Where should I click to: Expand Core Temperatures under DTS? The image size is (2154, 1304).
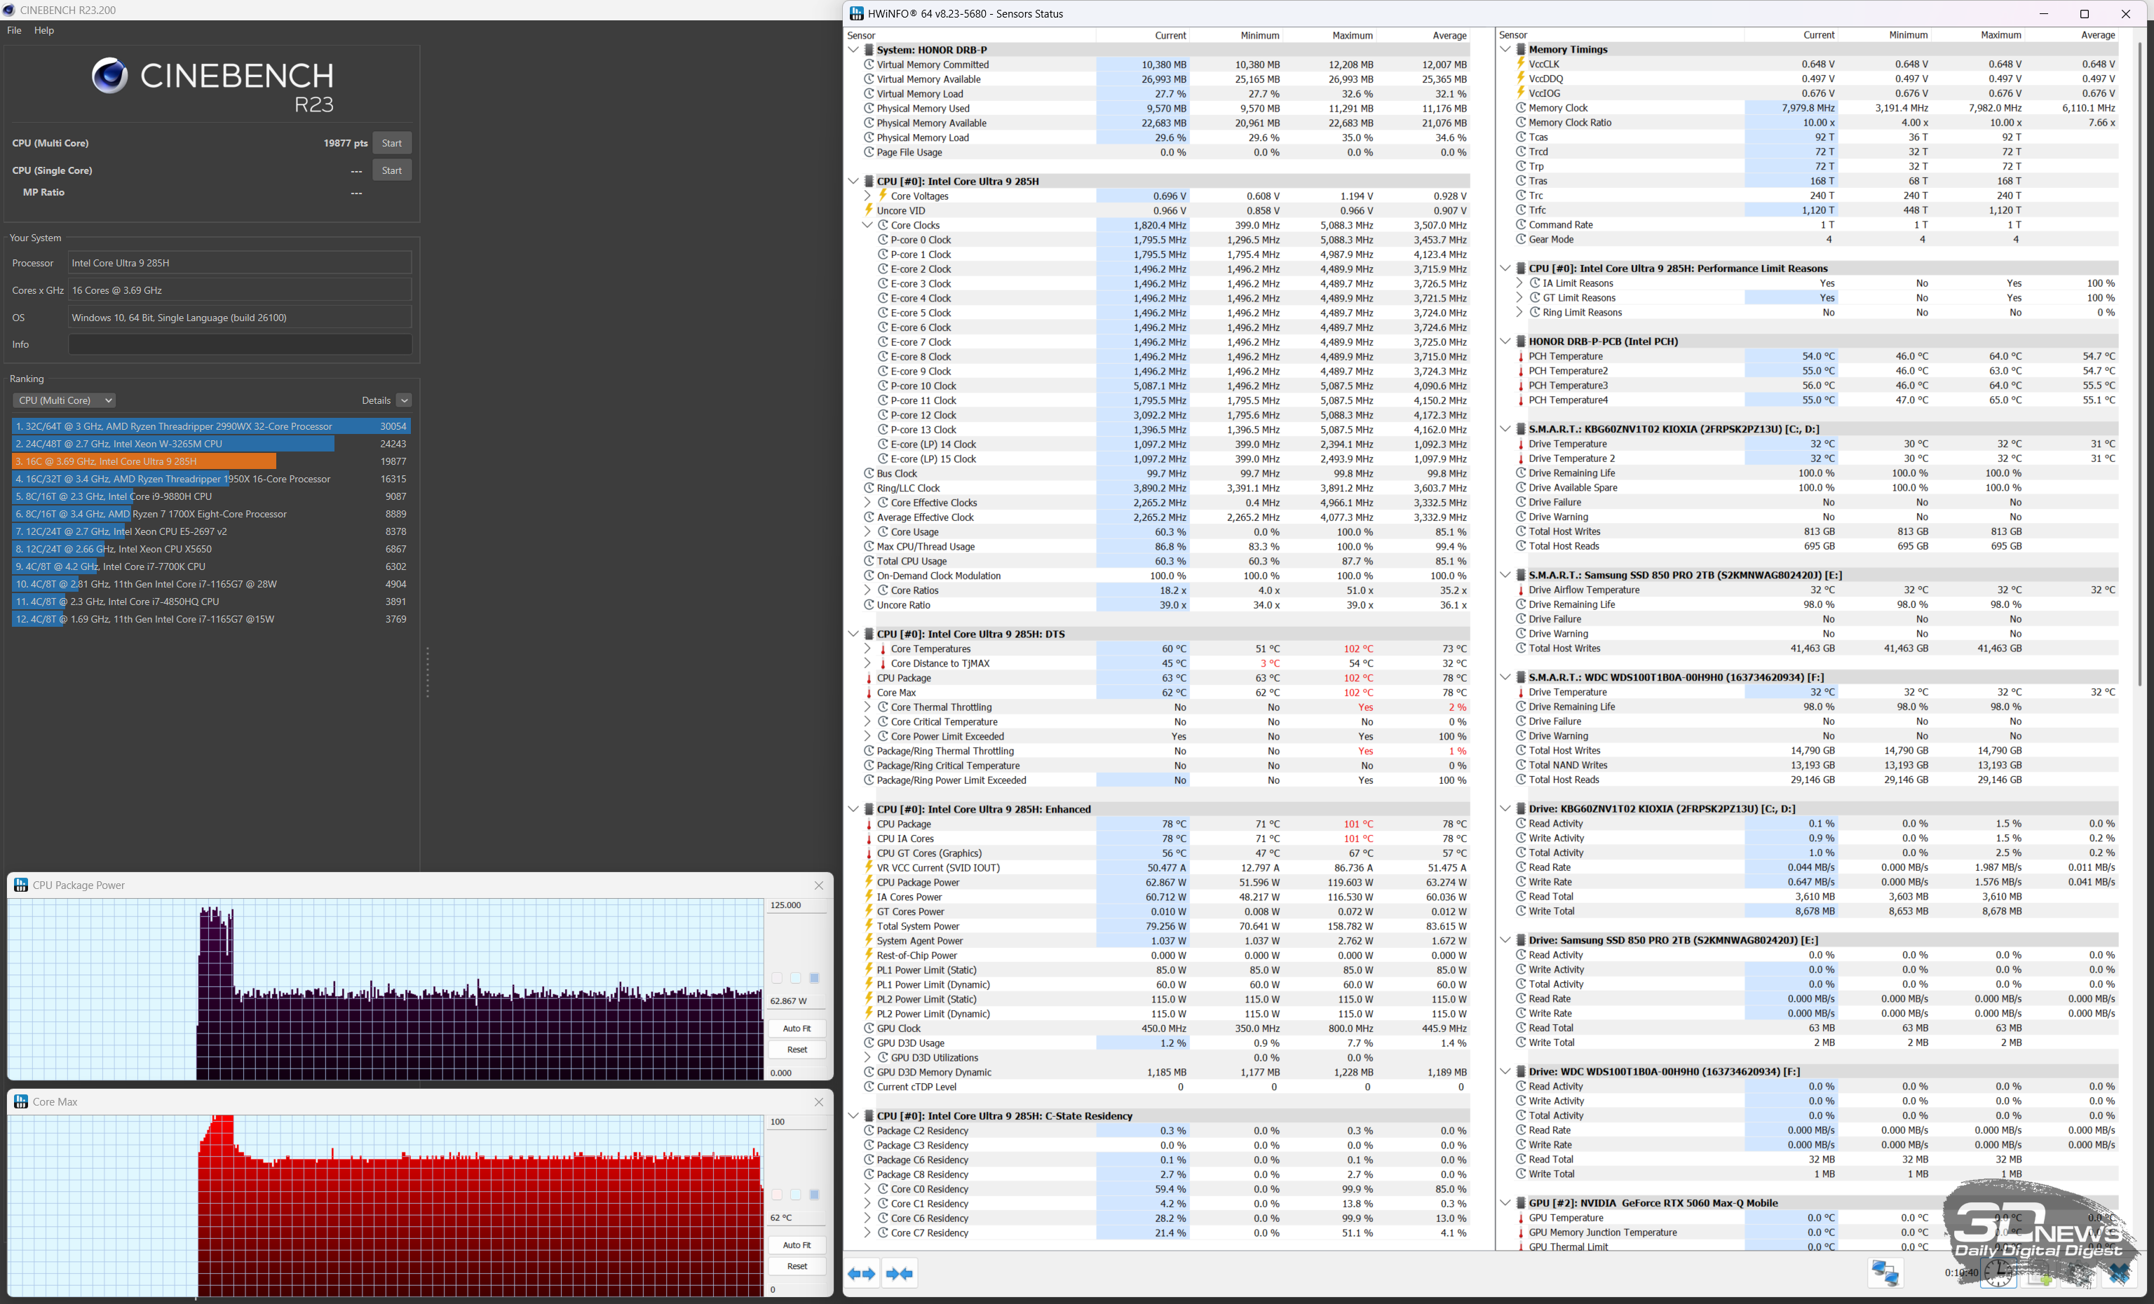(867, 648)
